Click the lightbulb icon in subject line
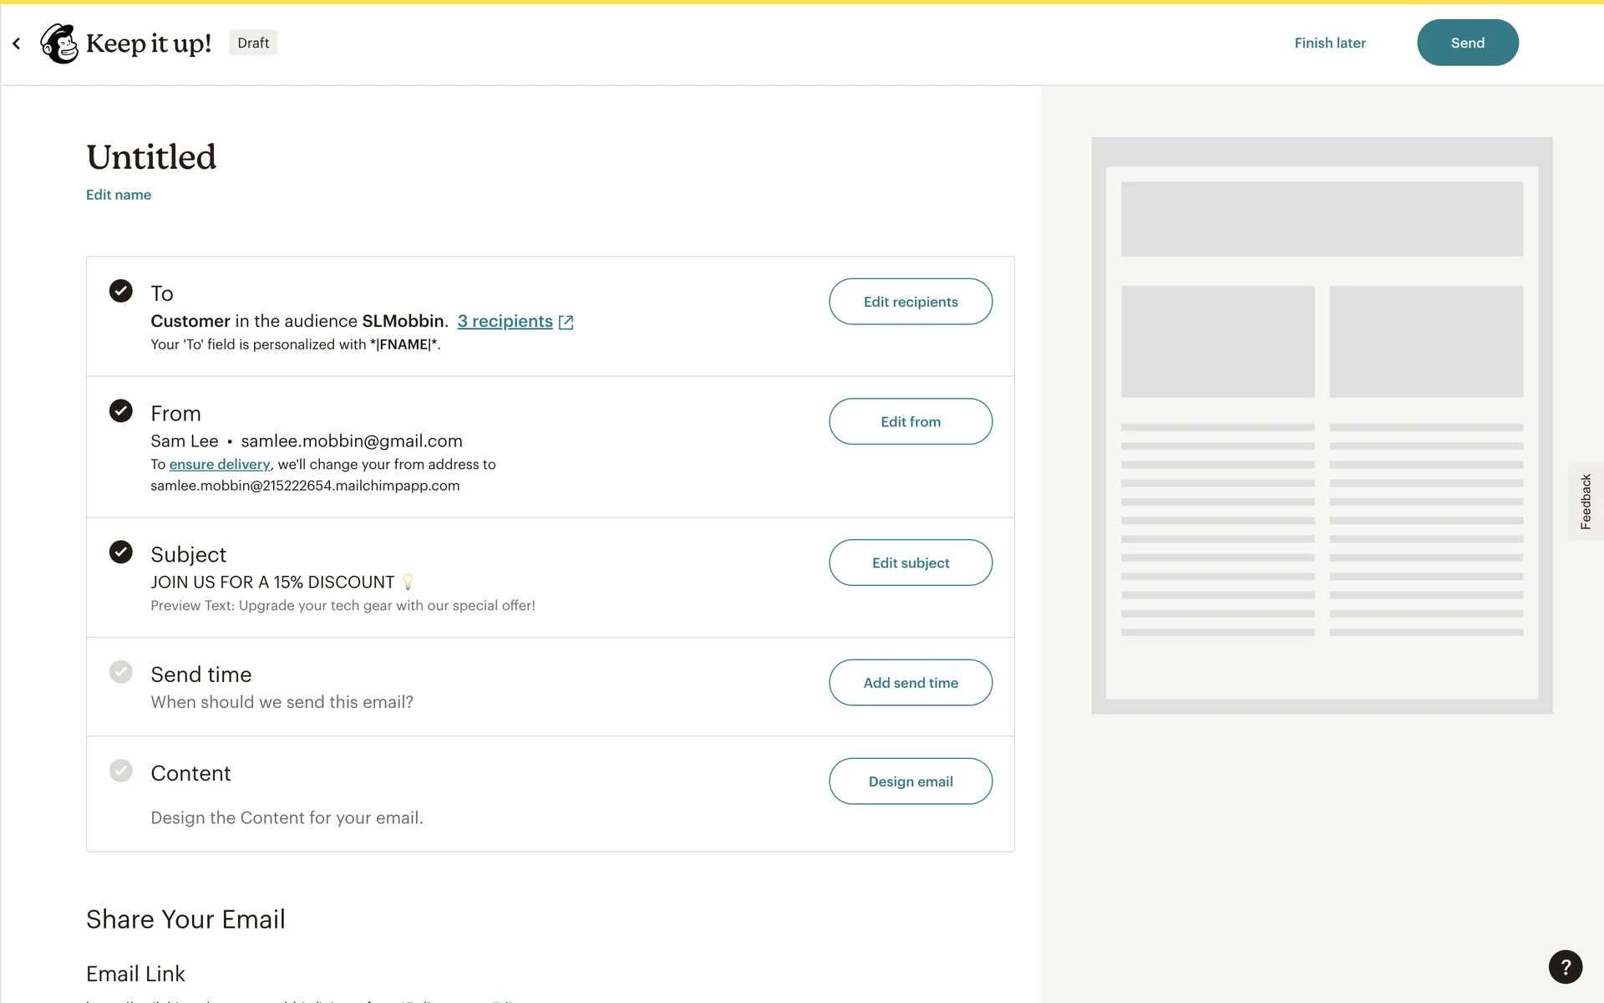The height and width of the screenshot is (1003, 1604). [x=408, y=582]
